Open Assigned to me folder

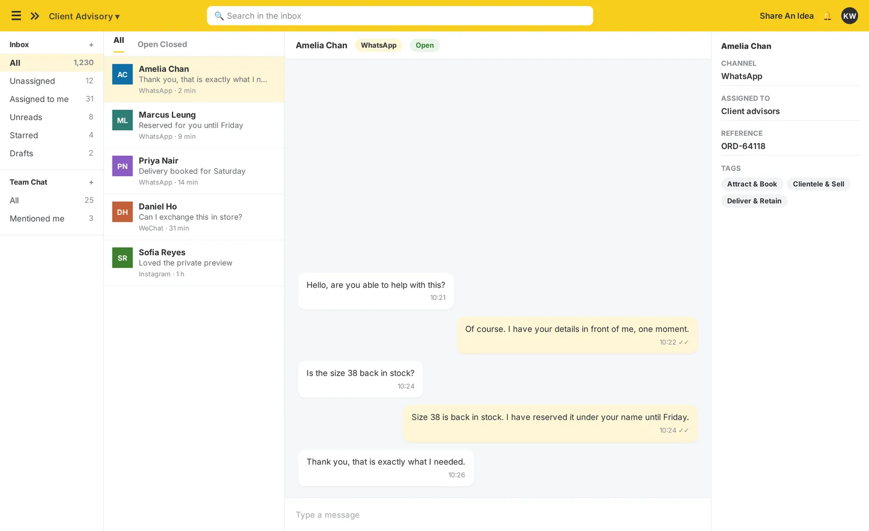click(x=52, y=99)
